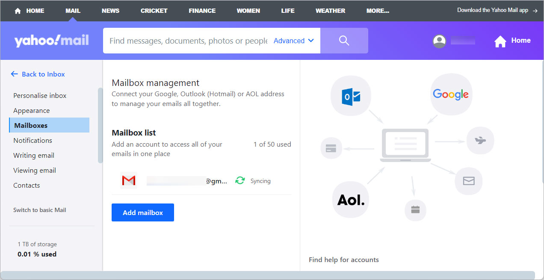Click the airplane icon in the diagram
The width and height of the screenshot is (544, 280).
pyautogui.click(x=480, y=140)
